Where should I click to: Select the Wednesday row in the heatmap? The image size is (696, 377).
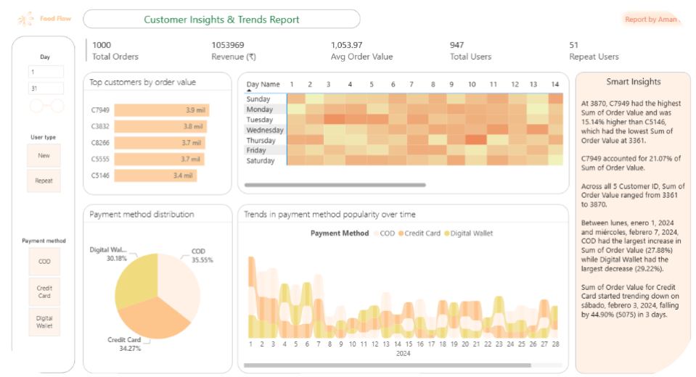(x=262, y=130)
